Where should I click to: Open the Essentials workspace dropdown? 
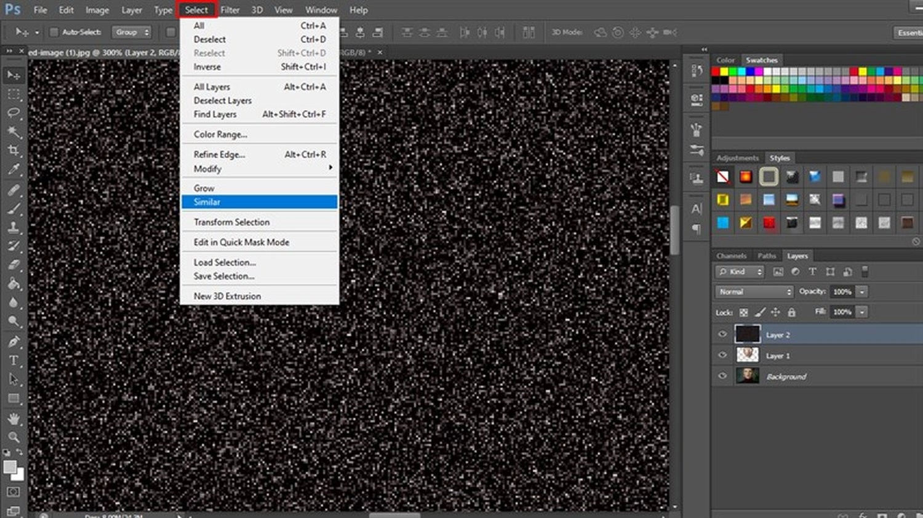(908, 33)
